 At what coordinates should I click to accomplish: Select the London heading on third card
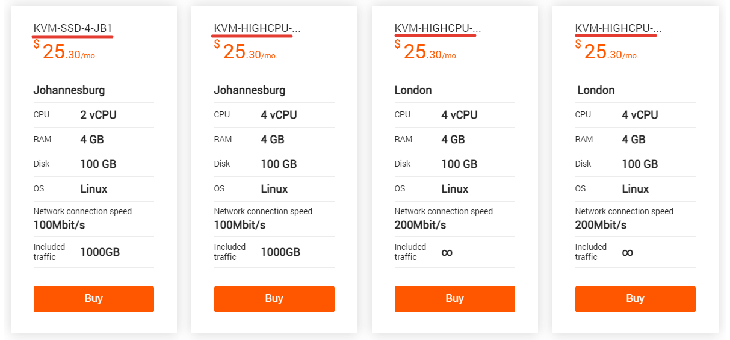coord(413,90)
